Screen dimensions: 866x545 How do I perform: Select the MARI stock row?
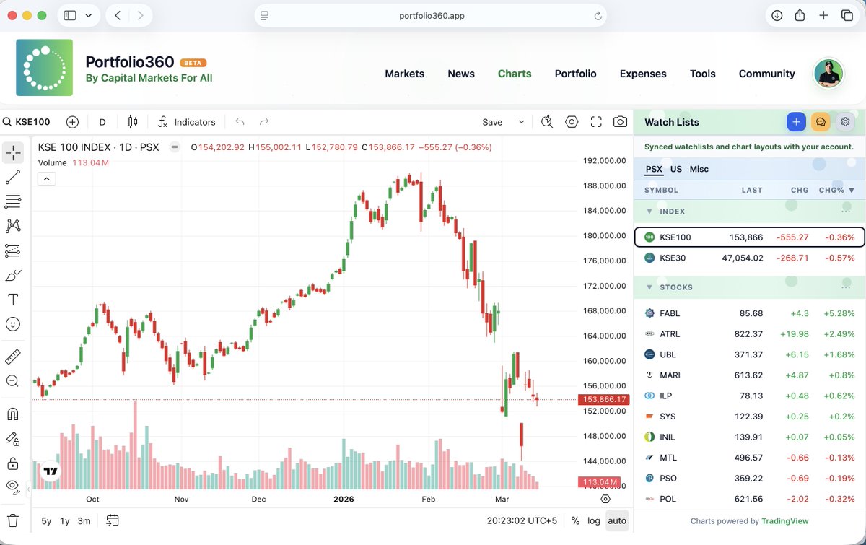749,375
